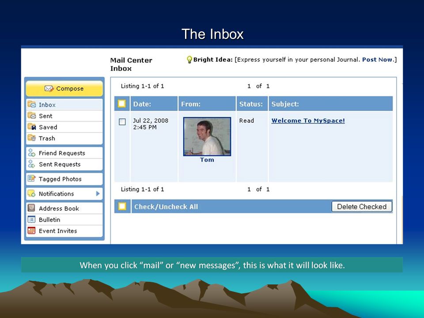
Task: Open Event Invites label
Action: [x=58, y=231]
